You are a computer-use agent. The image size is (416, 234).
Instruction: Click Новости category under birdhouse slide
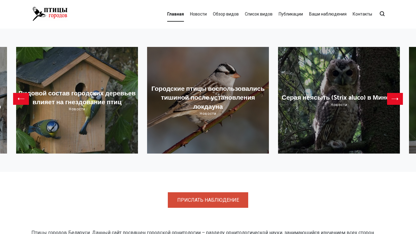pyautogui.click(x=77, y=109)
